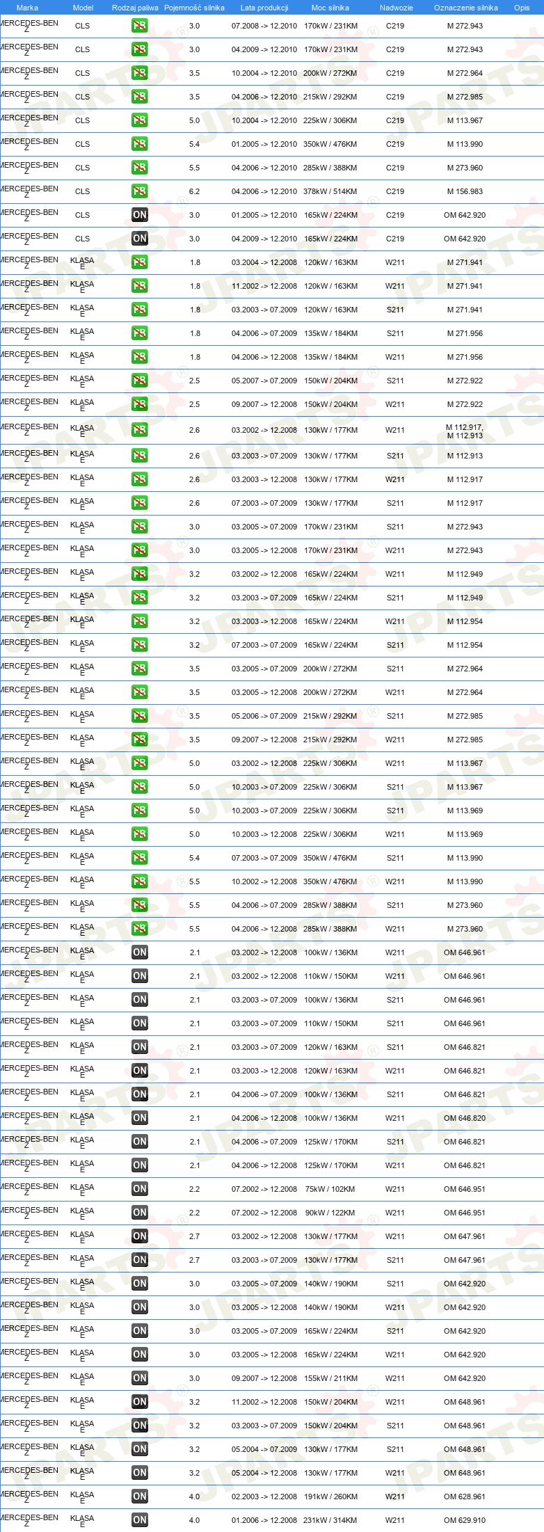Click ON icon in 75kW / 102KM row
Image resolution: width=544 pixels, height=1532 pixels.
(x=140, y=1189)
